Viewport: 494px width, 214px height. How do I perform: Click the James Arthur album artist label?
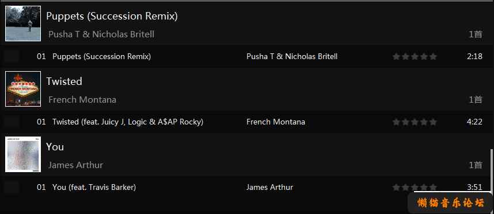(75, 165)
